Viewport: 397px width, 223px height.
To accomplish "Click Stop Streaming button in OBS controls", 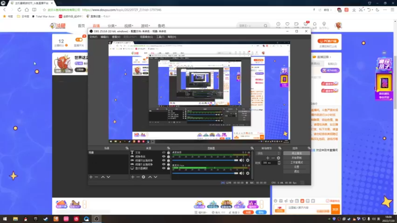I will click(296, 153).
